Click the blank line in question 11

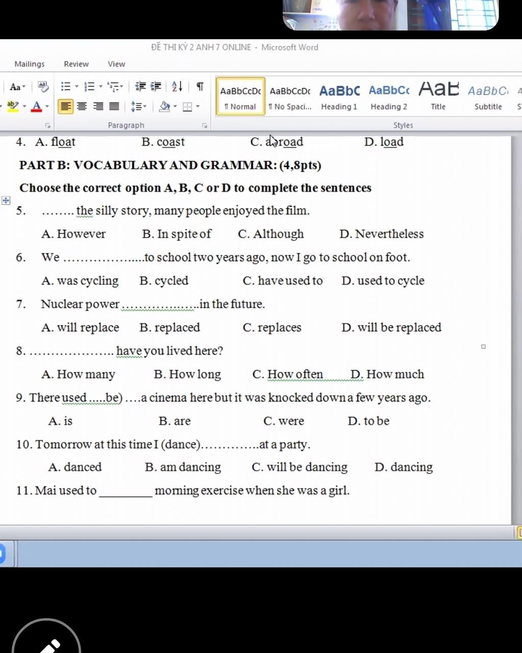(125, 492)
